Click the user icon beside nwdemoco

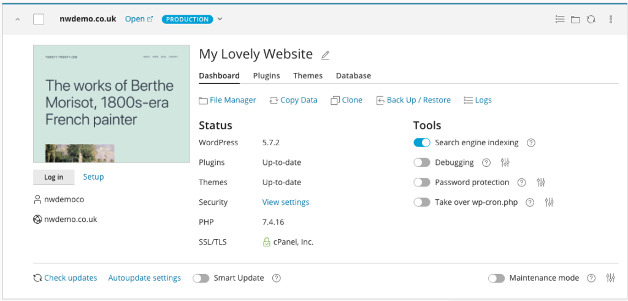pyautogui.click(x=37, y=199)
